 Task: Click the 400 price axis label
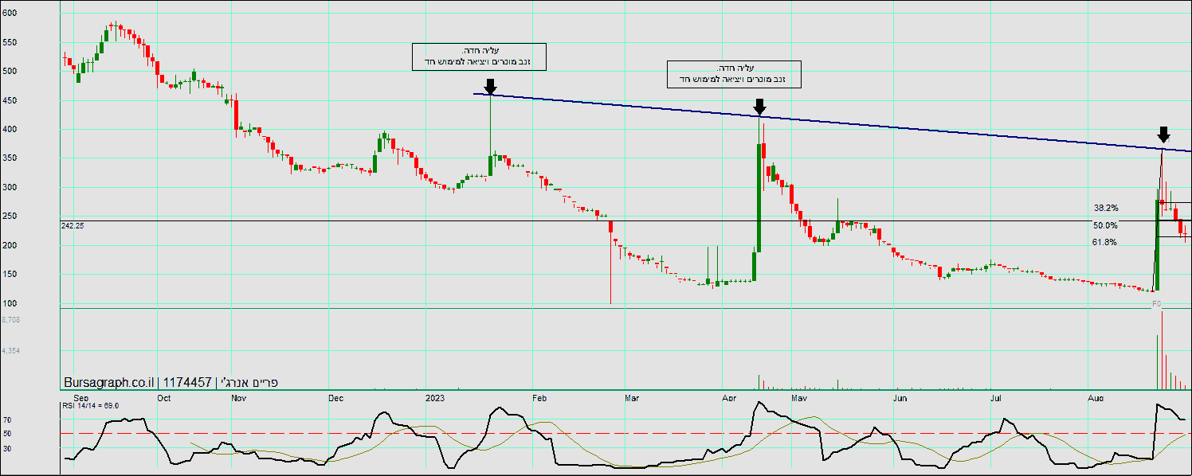(x=10, y=129)
